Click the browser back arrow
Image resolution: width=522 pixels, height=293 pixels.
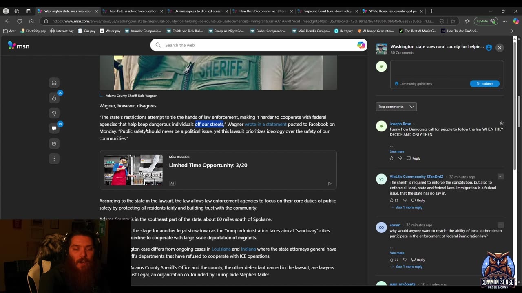[7, 21]
